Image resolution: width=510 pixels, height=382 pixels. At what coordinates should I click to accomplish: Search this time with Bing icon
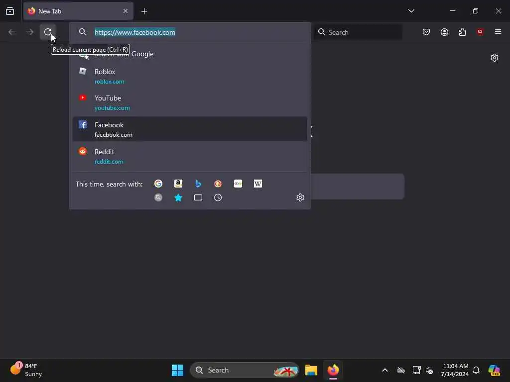(x=198, y=184)
